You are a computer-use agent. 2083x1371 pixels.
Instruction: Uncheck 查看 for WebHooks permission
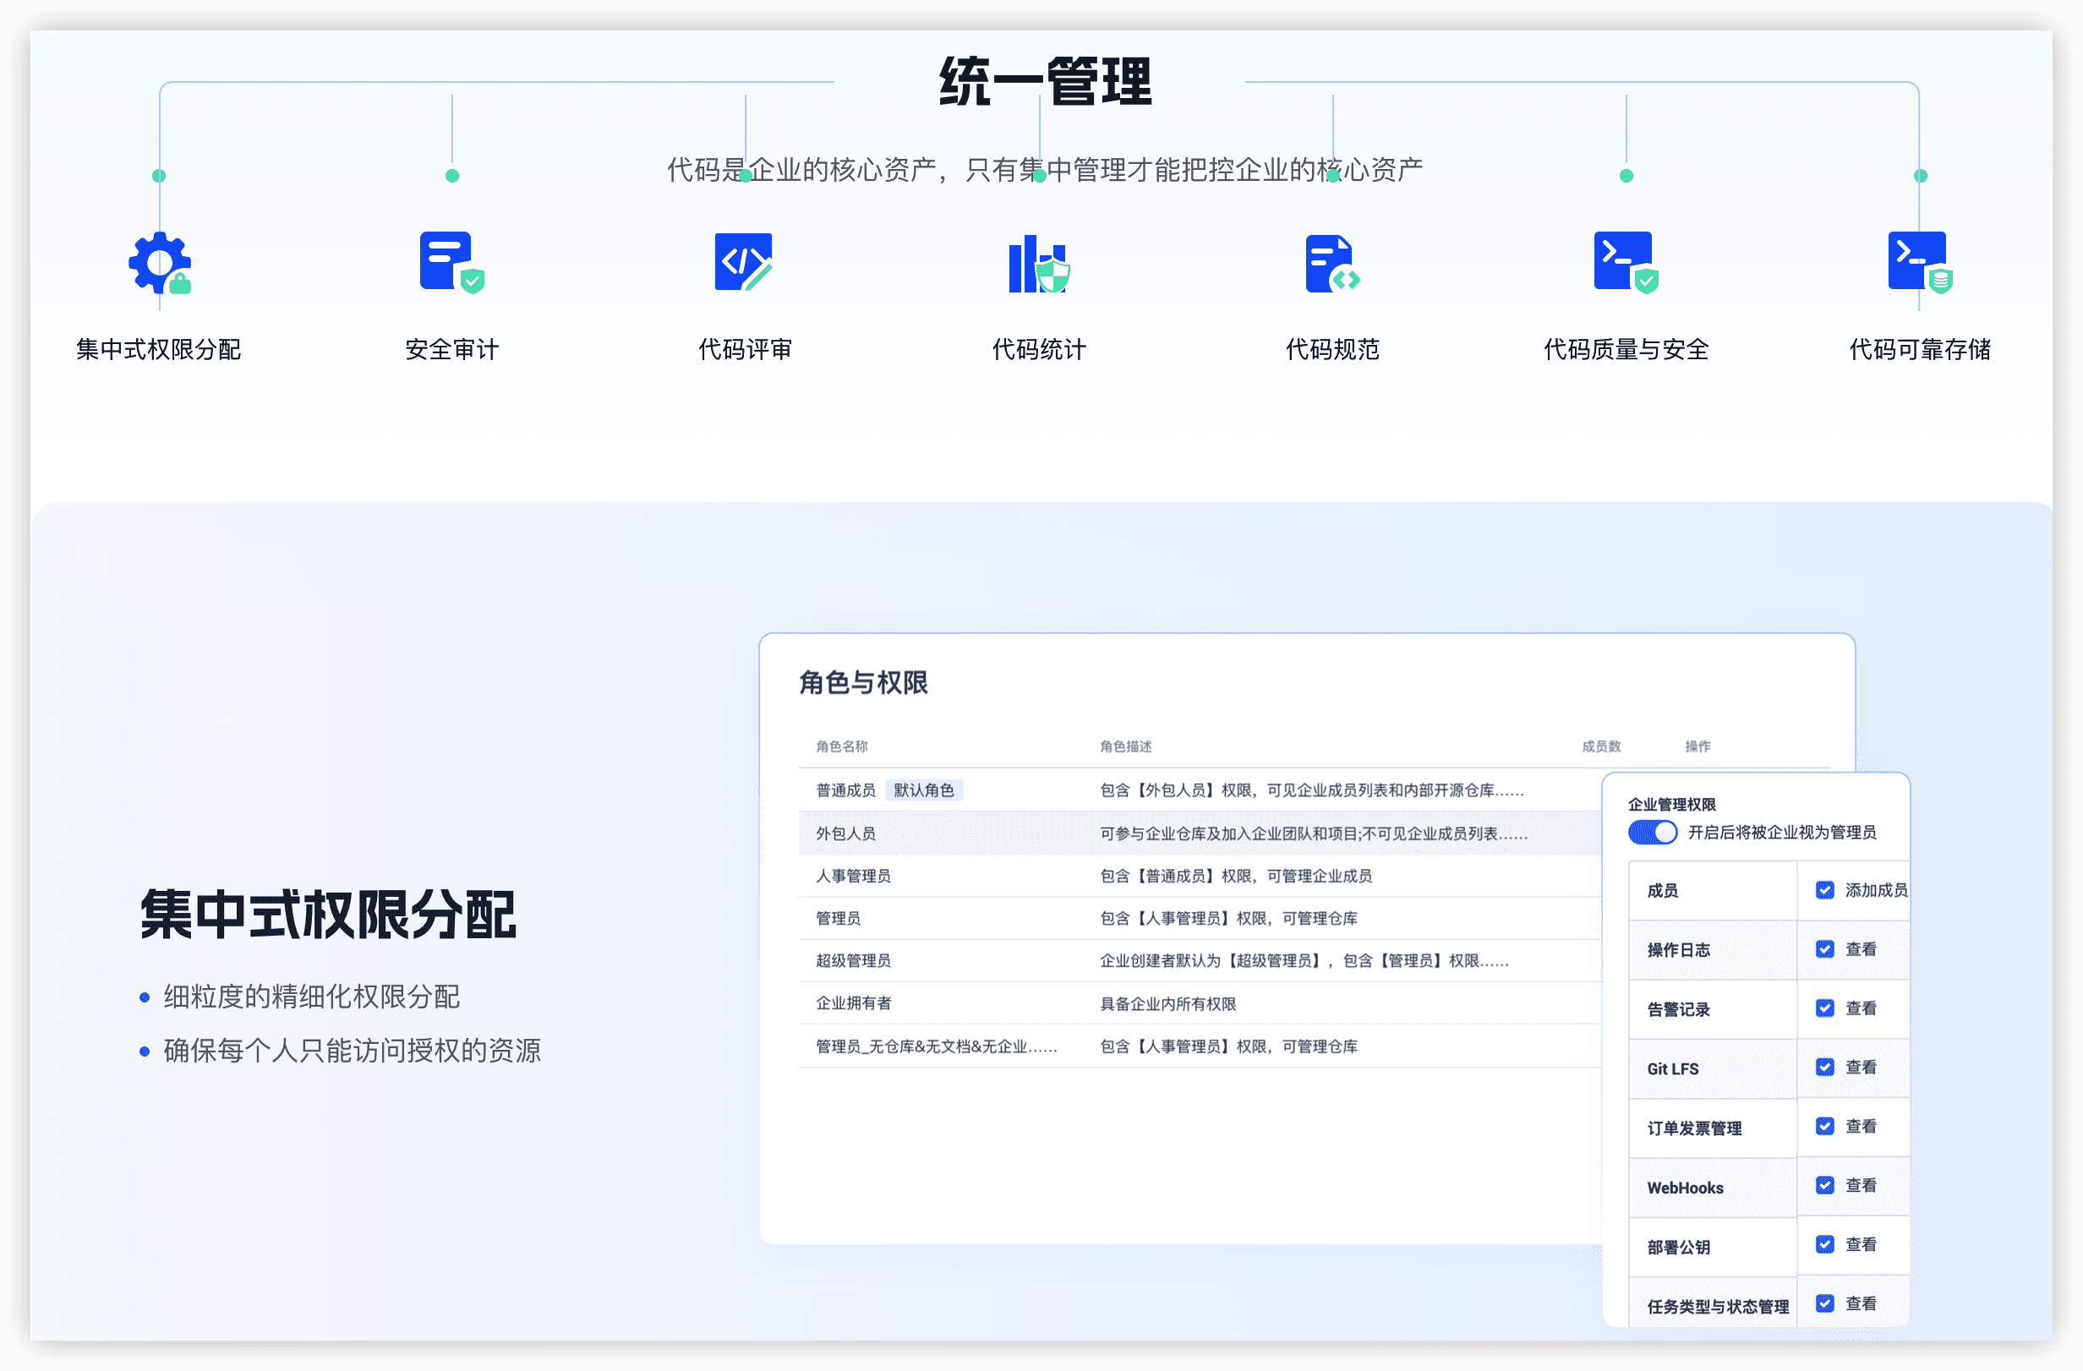(1825, 1186)
